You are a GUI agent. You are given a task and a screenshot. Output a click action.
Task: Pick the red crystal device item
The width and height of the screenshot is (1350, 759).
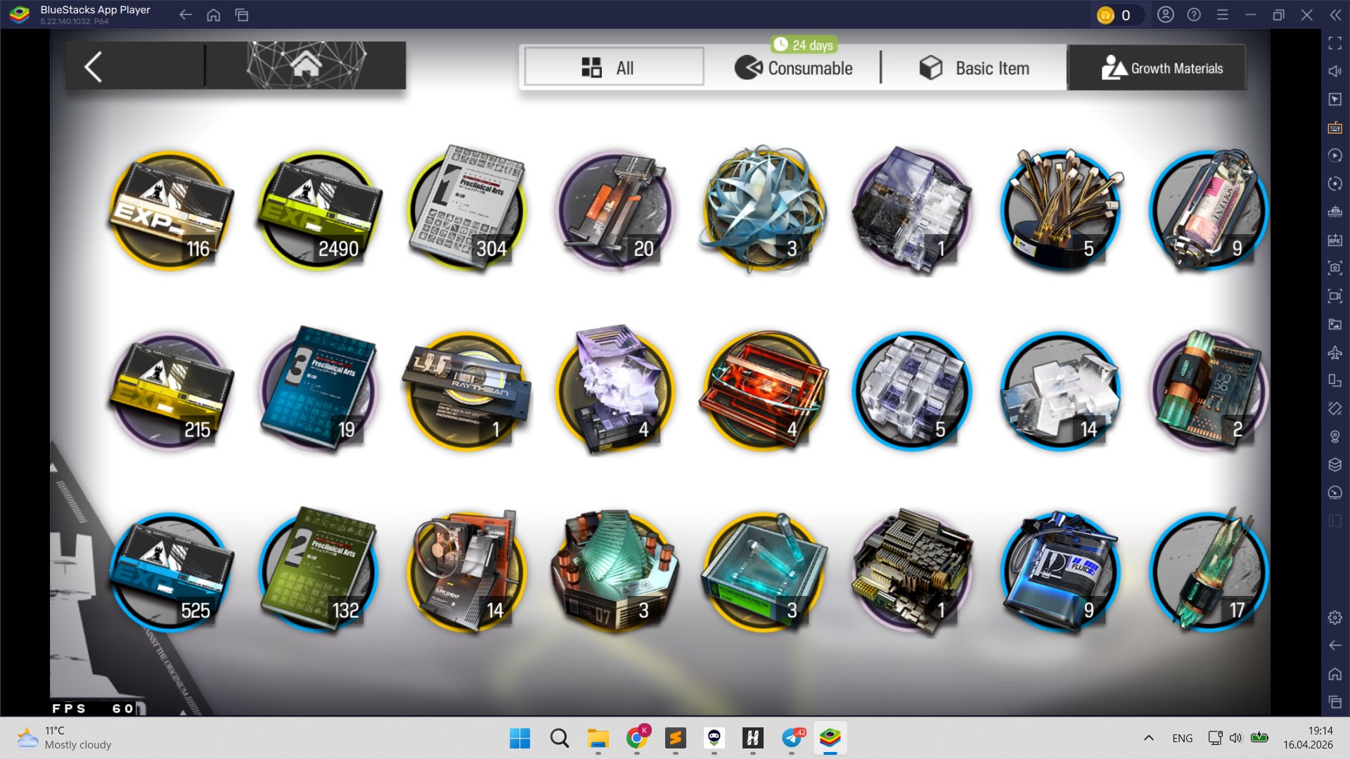(764, 390)
